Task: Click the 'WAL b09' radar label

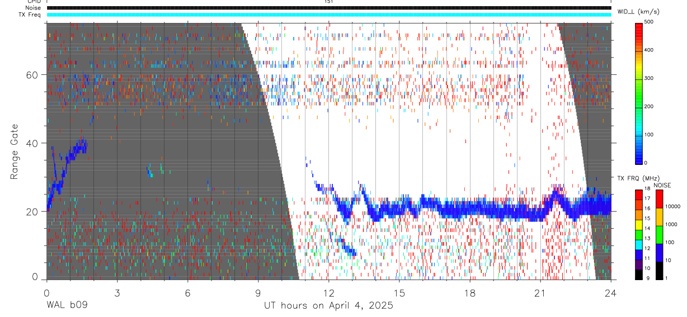Action: (67, 306)
